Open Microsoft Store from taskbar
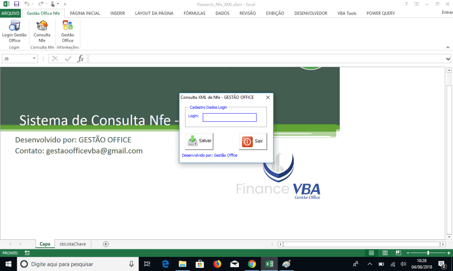Viewport: 453px width, 271px height. (200, 264)
